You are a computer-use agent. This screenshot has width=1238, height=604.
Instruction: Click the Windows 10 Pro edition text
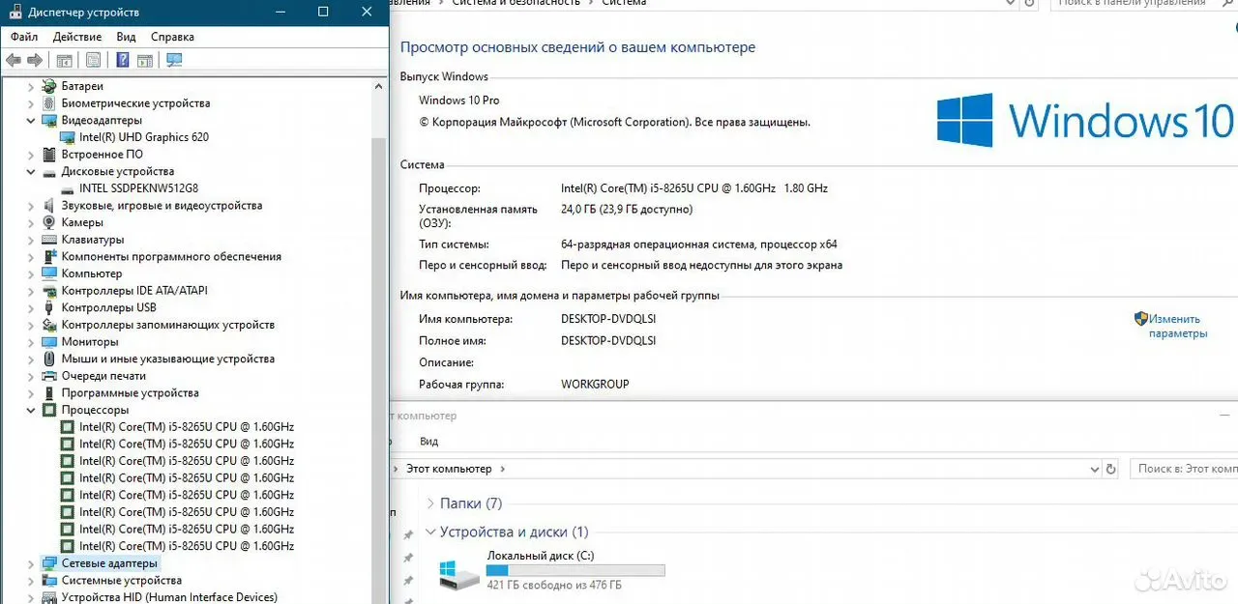click(459, 101)
